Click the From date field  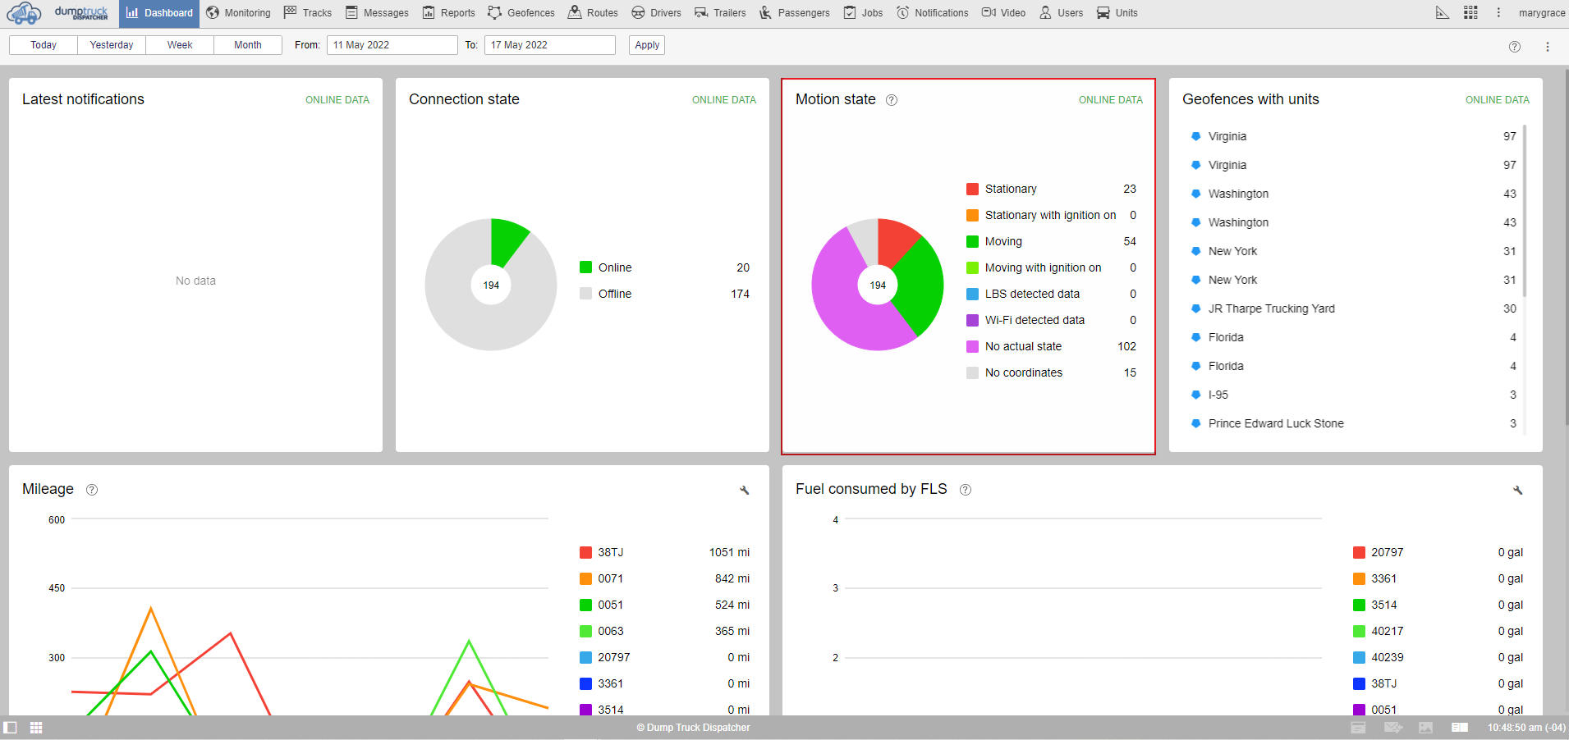(x=392, y=45)
